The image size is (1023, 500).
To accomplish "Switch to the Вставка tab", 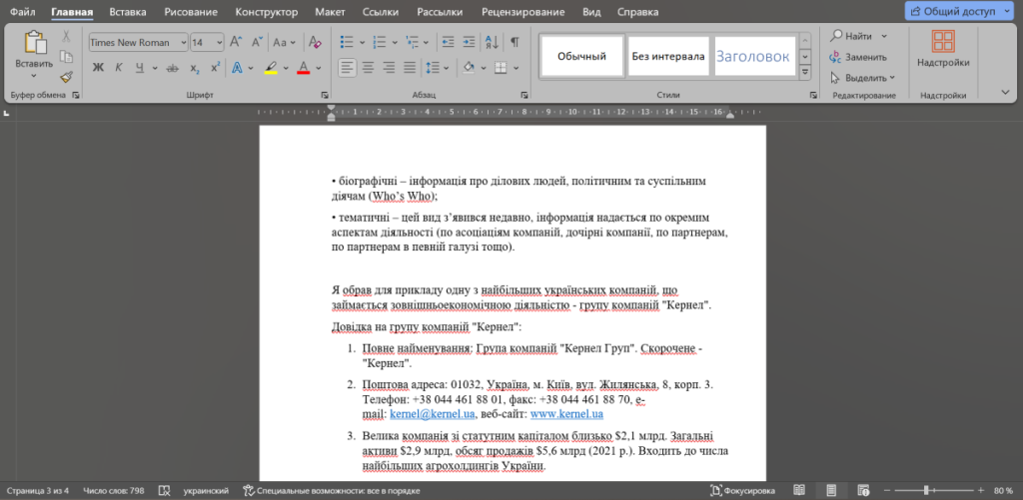I will pyautogui.click(x=128, y=12).
